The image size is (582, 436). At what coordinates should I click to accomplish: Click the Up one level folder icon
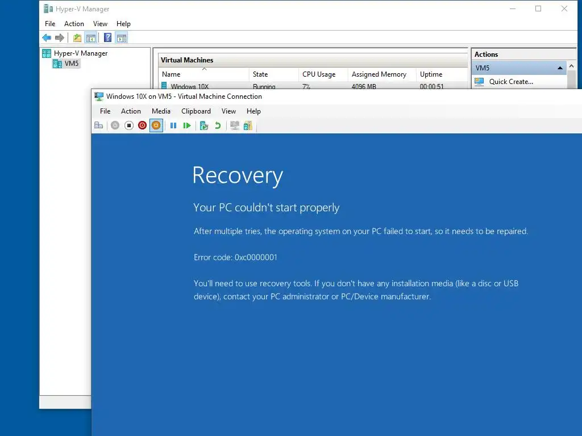coord(77,37)
